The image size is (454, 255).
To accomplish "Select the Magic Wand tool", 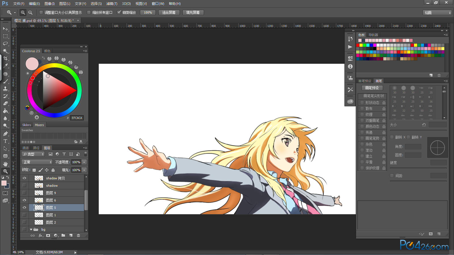I will [x=5, y=51].
